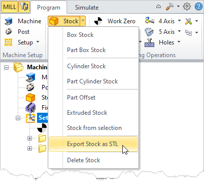Open dropdown arrow beside hammer icon
The height and width of the screenshot is (183, 204).
point(178,7)
